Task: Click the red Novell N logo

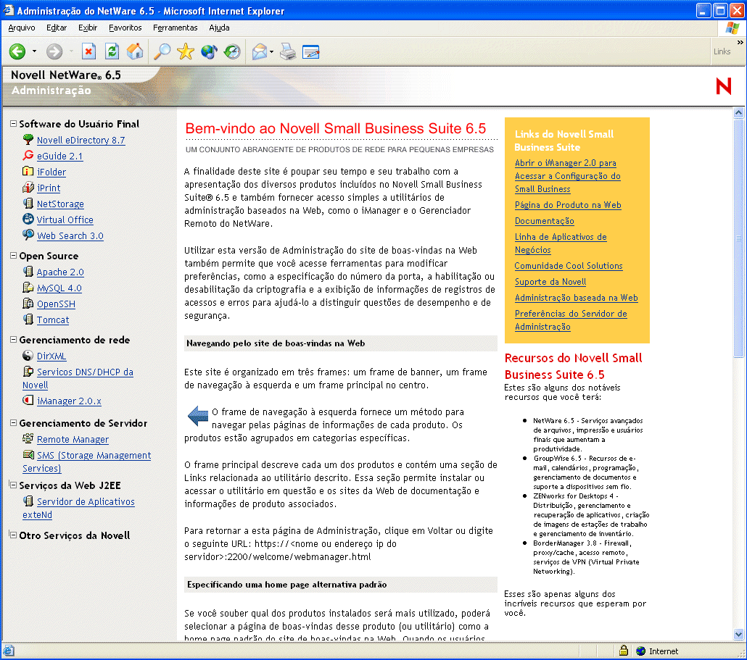Action: click(724, 86)
